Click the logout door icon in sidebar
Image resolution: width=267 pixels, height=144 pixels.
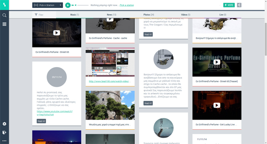click(x=4, y=132)
